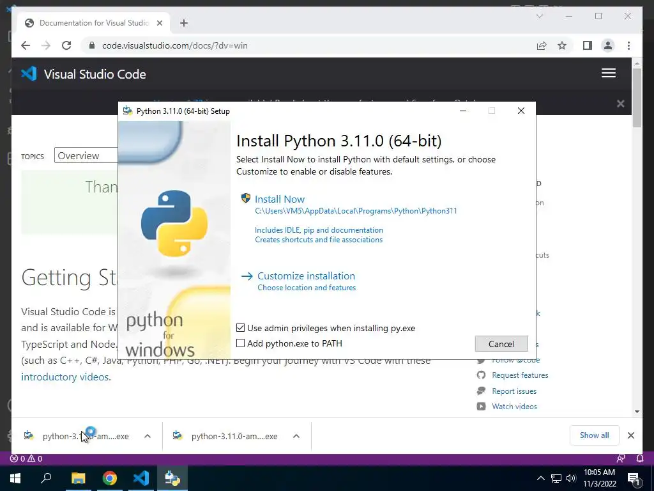Go back in Chrome browser
The width and height of the screenshot is (654, 491).
tap(26, 45)
